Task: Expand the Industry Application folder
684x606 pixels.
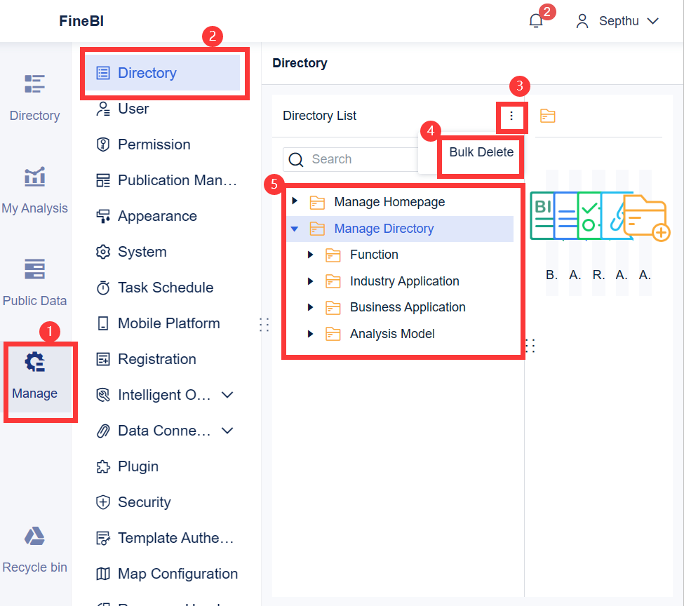Action: click(311, 281)
